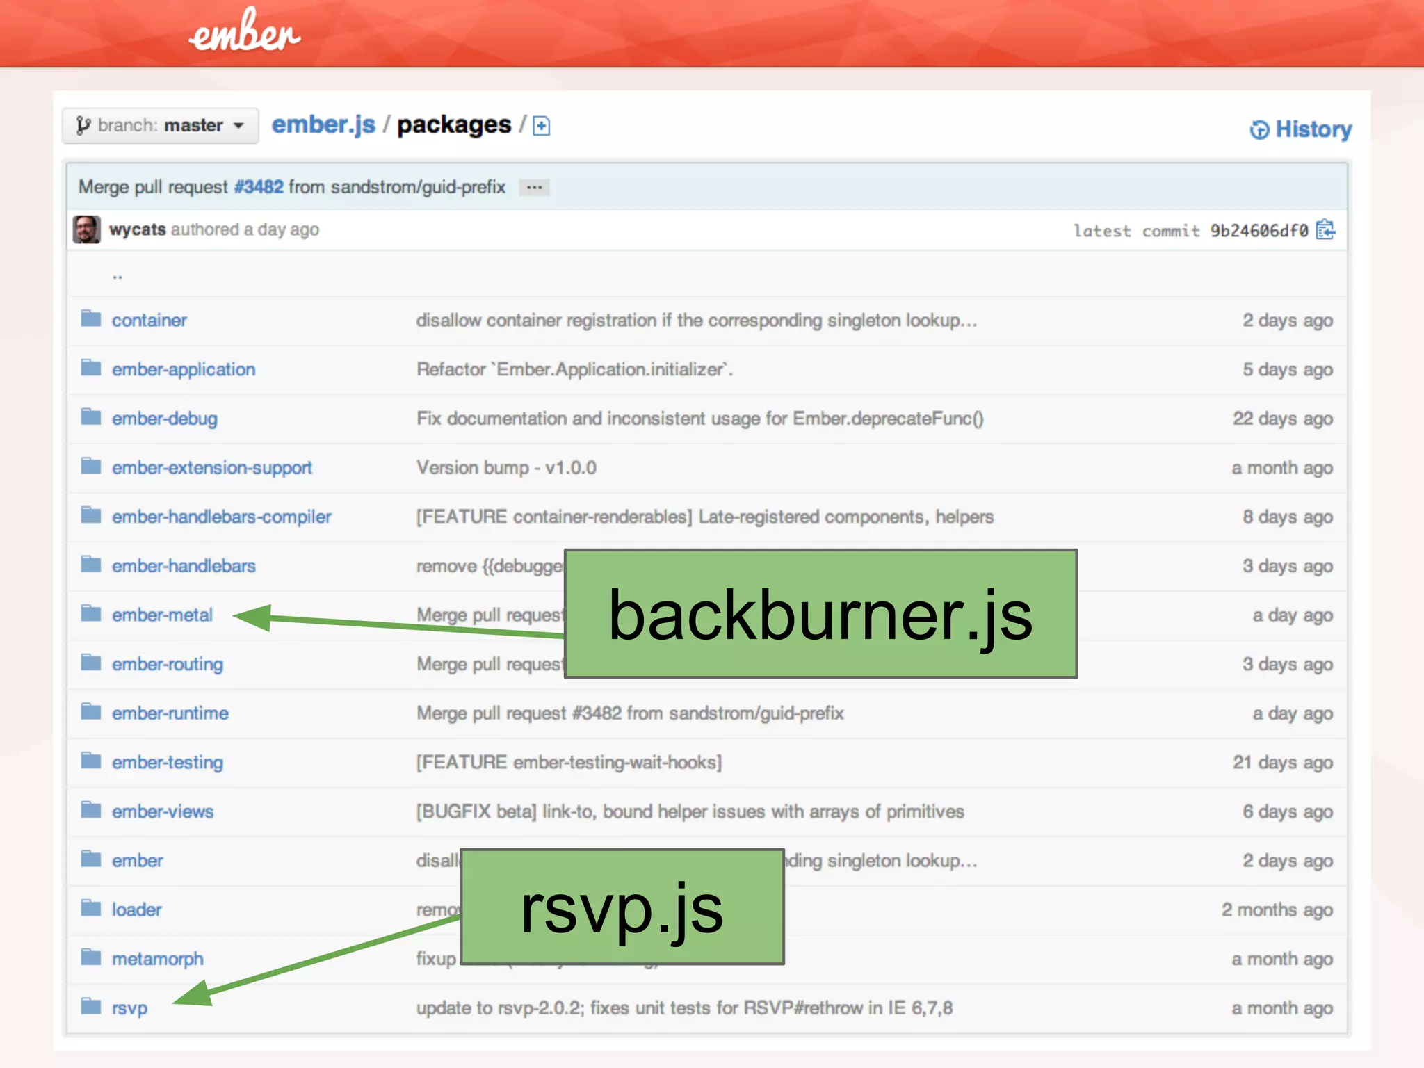Click the History clock icon
Screen dimensions: 1424x1068
coord(1259,129)
